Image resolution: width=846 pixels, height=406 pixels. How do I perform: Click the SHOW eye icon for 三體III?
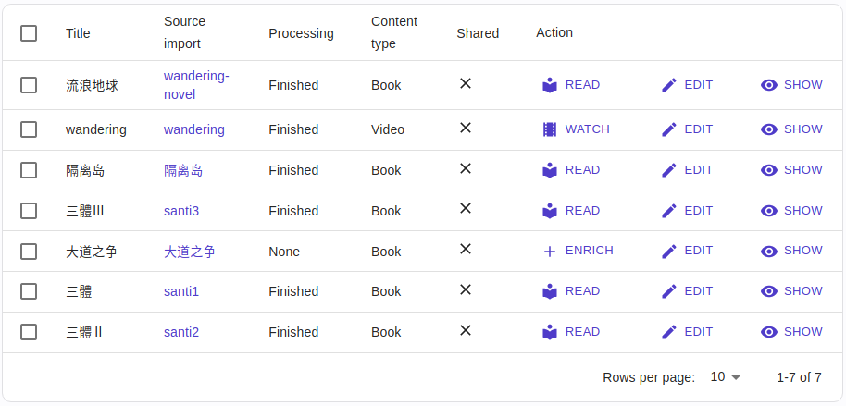coord(769,211)
